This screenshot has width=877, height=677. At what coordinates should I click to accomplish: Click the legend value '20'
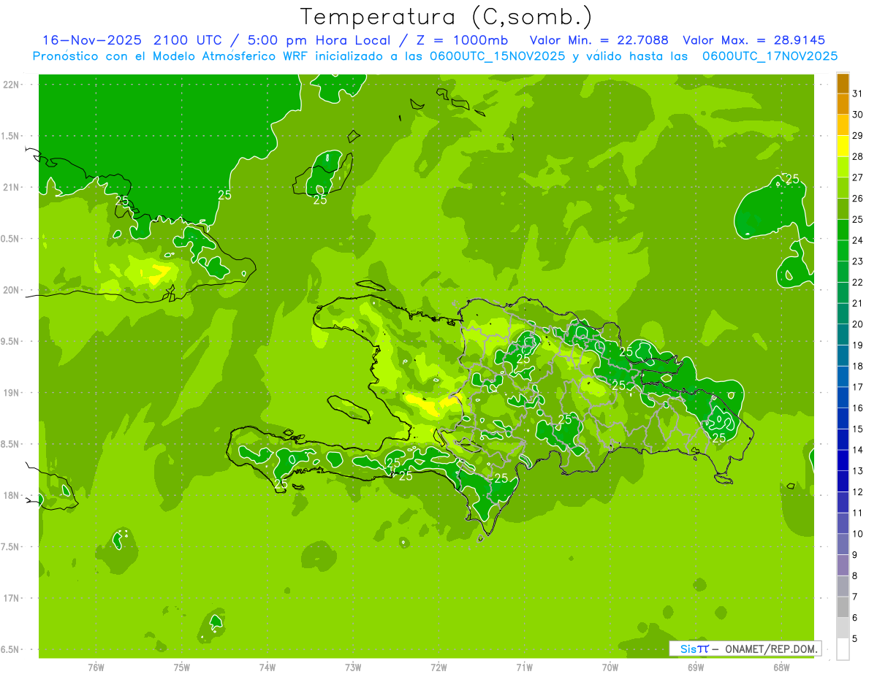[858, 324]
